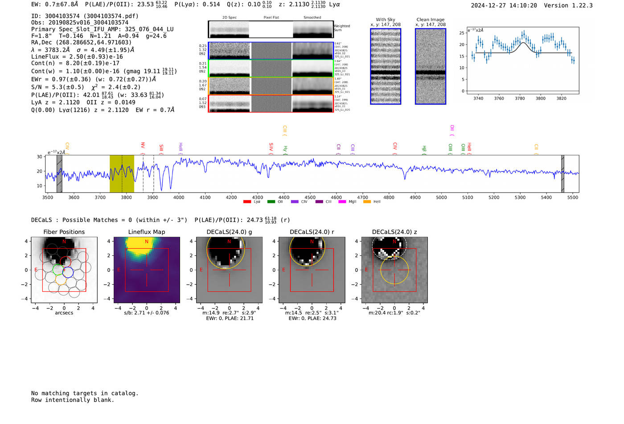
Task: Open the emission line Gaussian fit plot
Action: coord(522,61)
